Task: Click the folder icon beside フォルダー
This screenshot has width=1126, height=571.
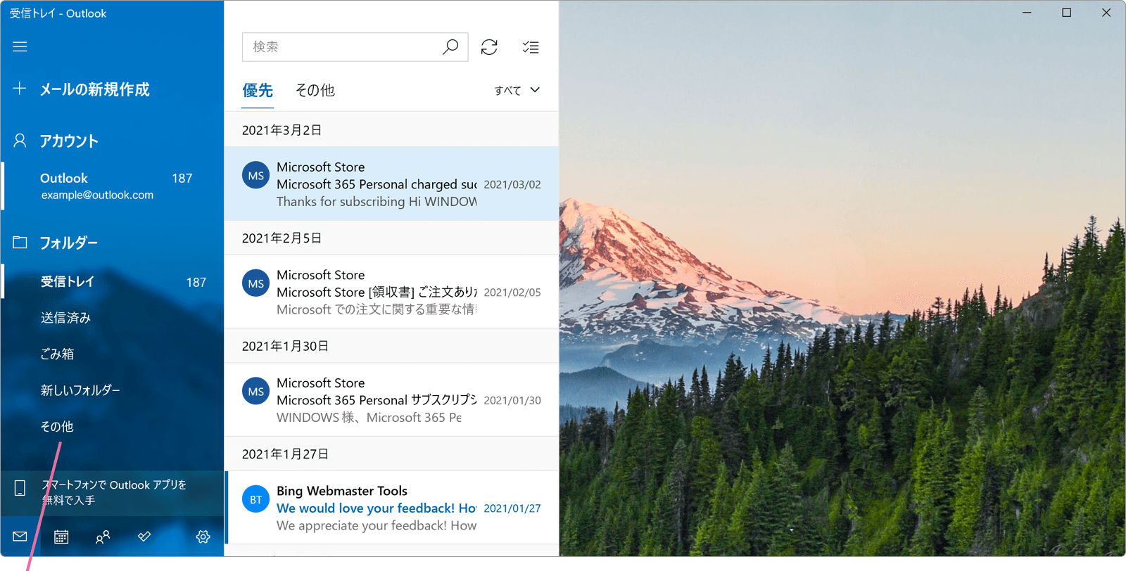Action: (20, 243)
